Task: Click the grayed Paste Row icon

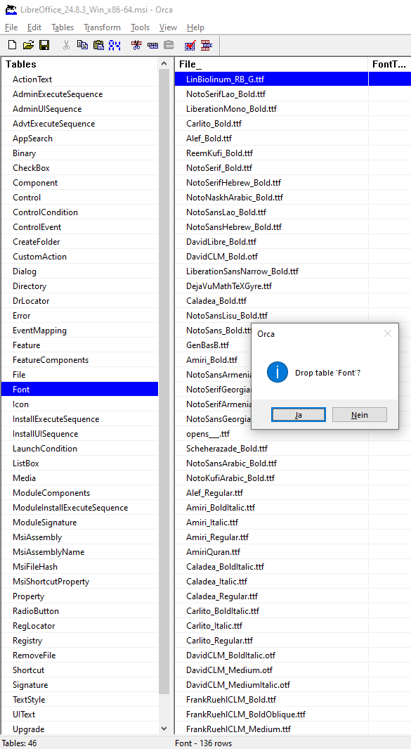Action: [169, 46]
